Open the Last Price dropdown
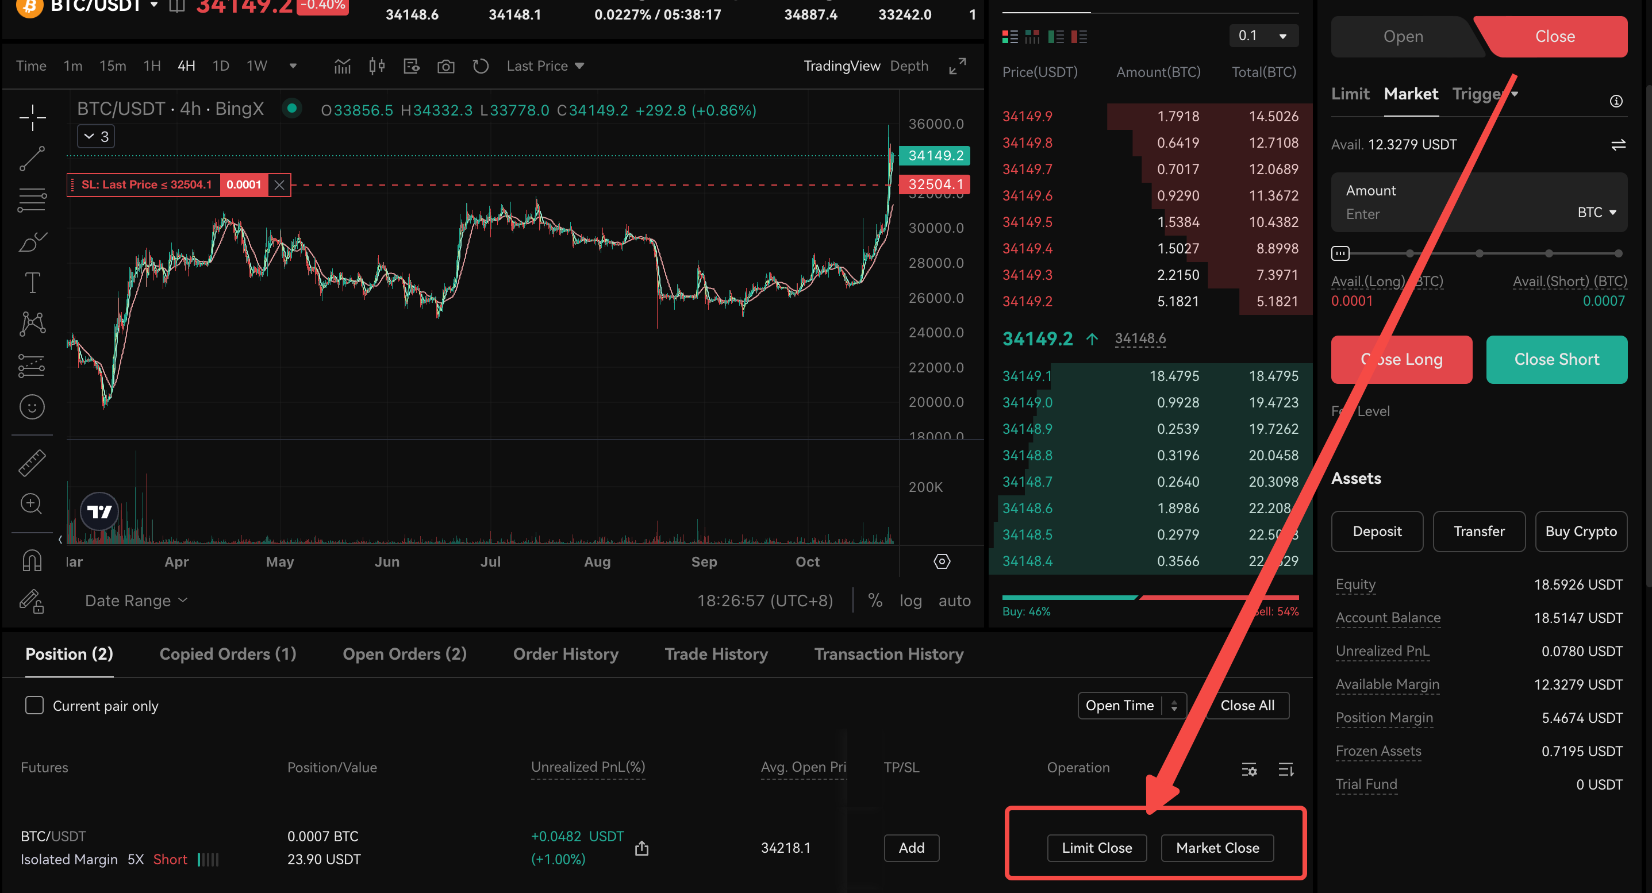 point(545,66)
